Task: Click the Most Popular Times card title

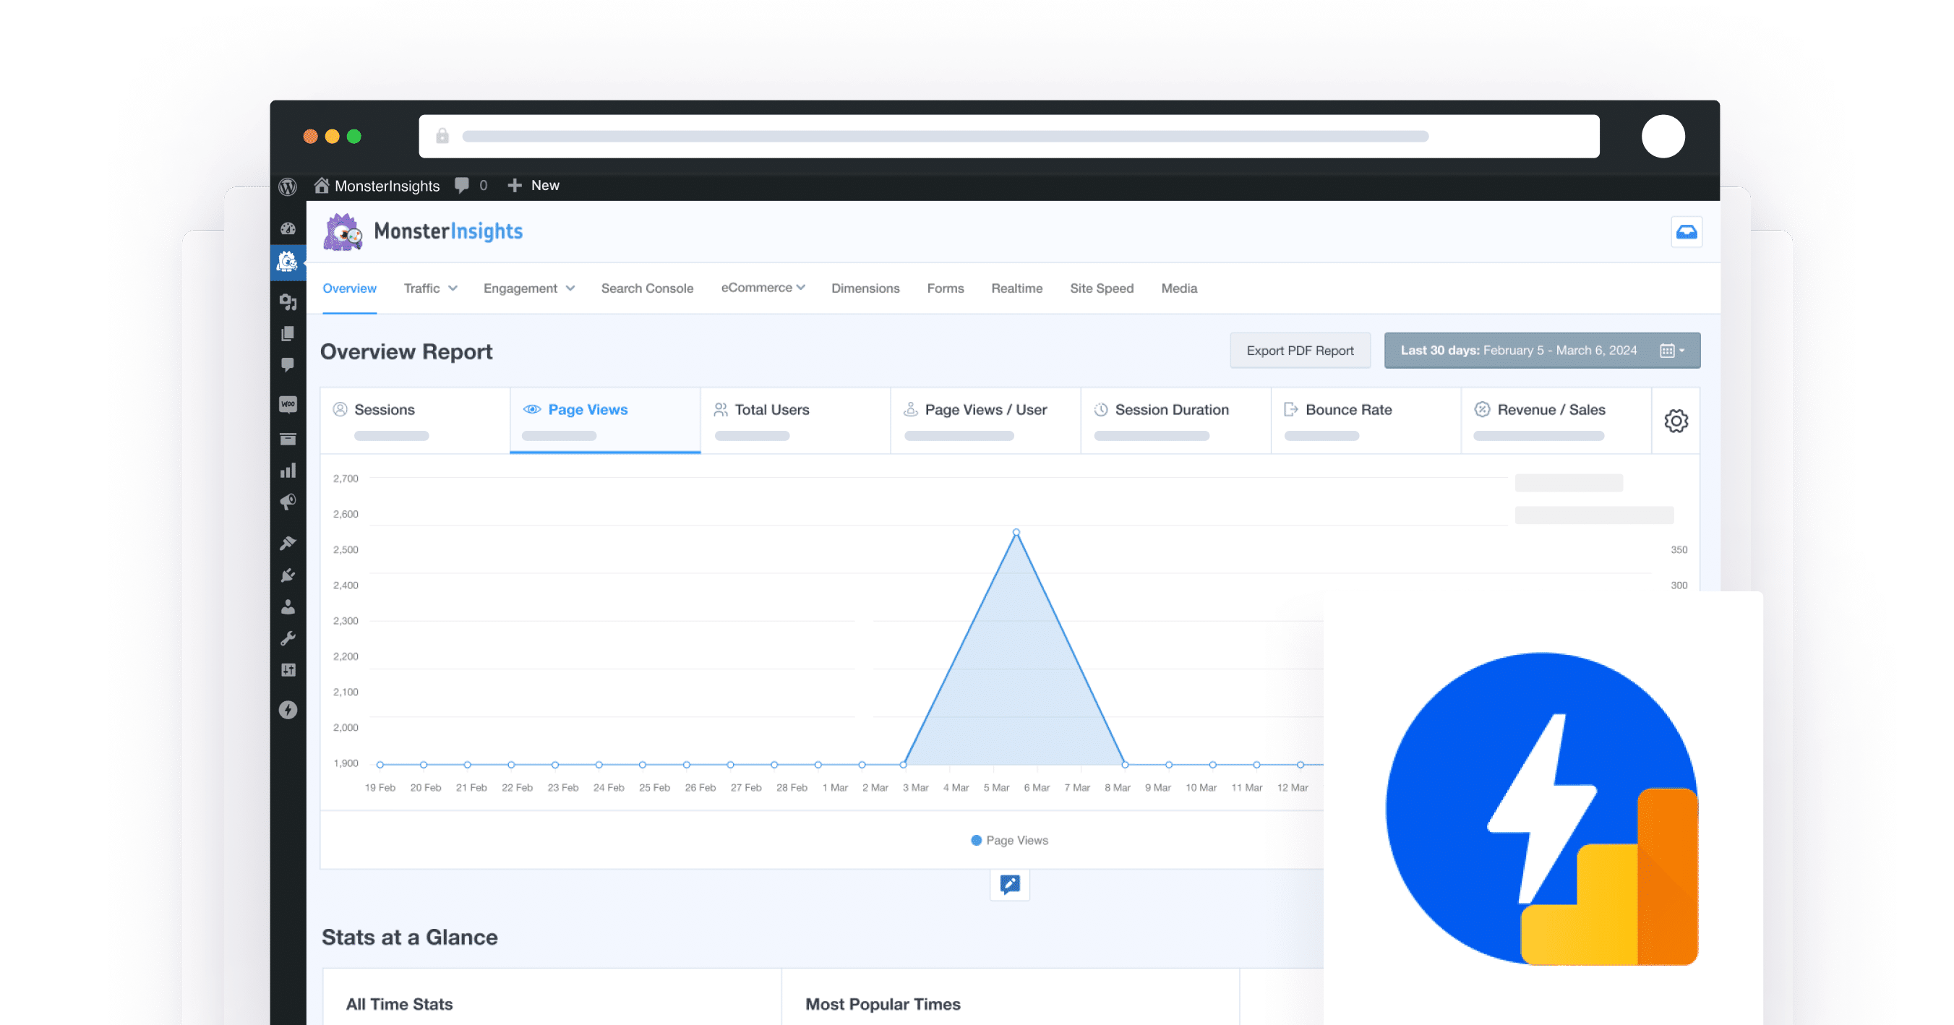Action: pos(882,1005)
